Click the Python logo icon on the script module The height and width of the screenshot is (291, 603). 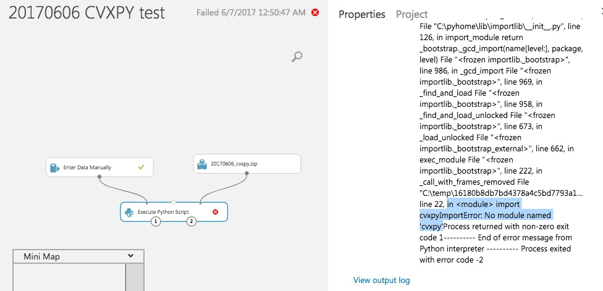[129, 211]
